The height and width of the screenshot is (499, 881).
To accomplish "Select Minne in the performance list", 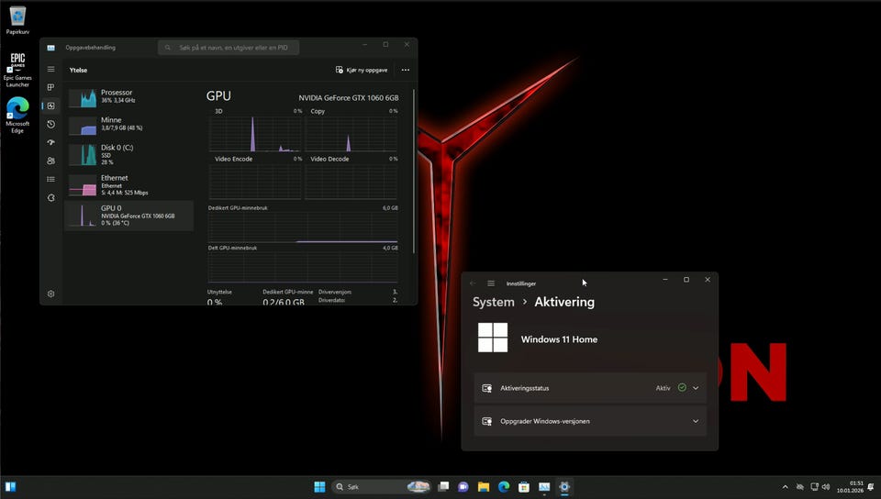I will click(x=129, y=125).
